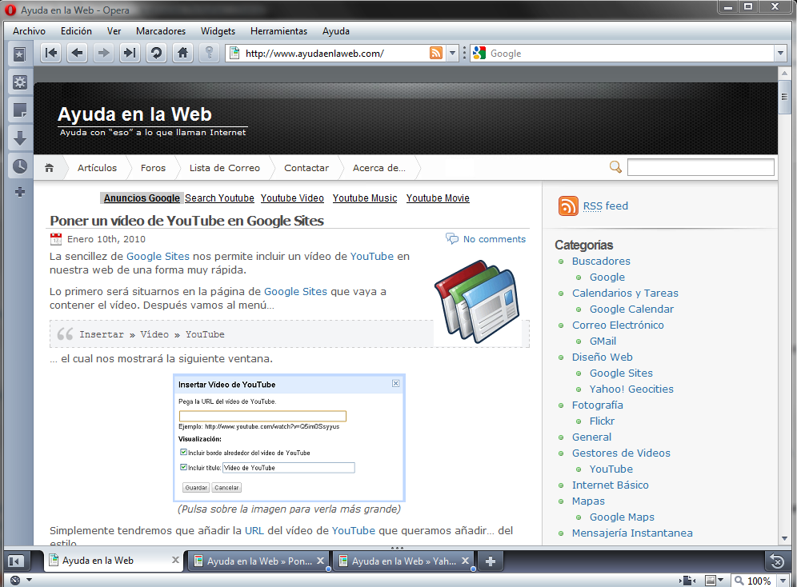Open the Ayuda menu

tap(336, 31)
